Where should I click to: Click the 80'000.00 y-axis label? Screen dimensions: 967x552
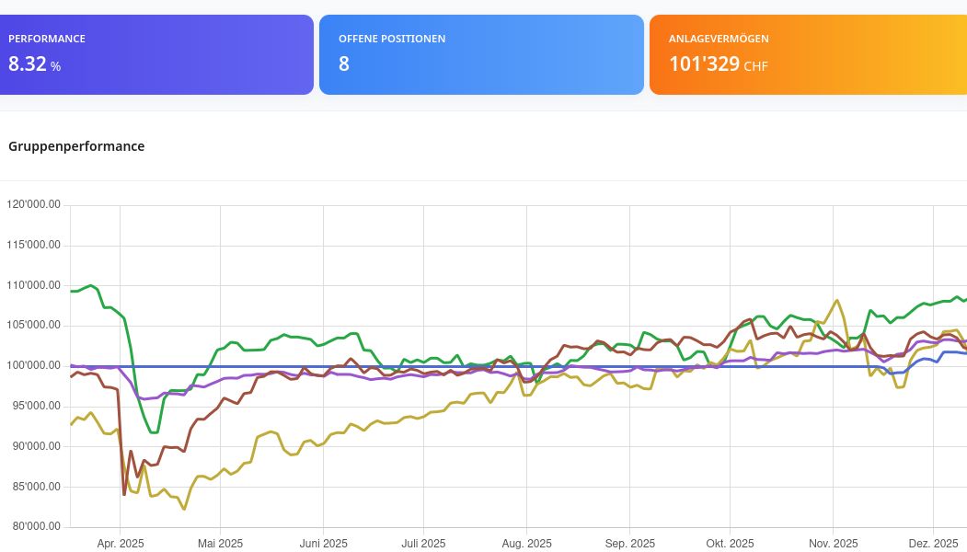[33, 527]
